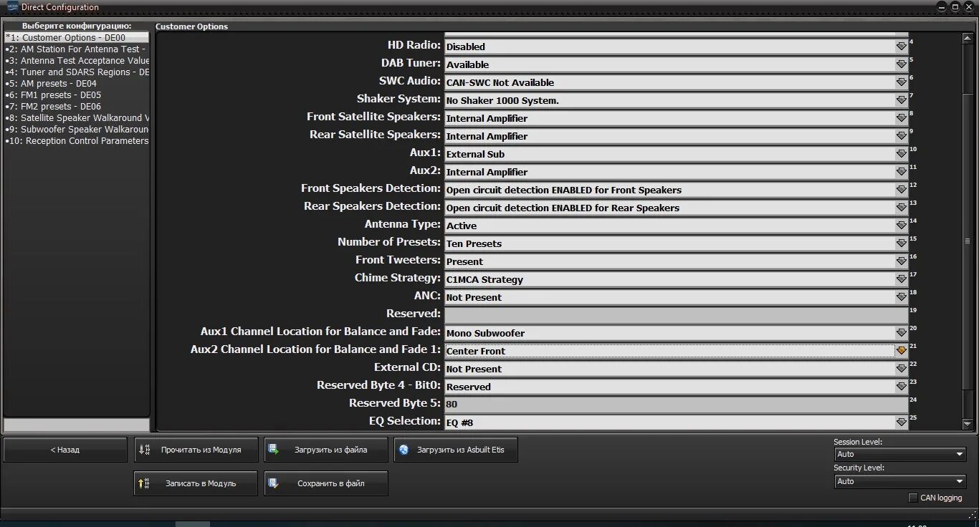Click the EQ Selection label
Viewport: 979px width, 527px height.
click(x=405, y=421)
